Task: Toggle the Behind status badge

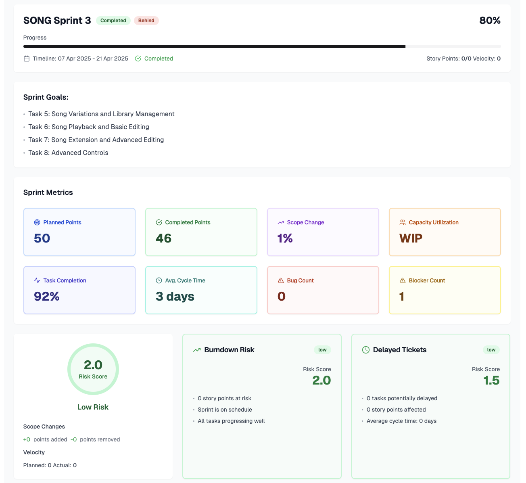Action: (146, 20)
